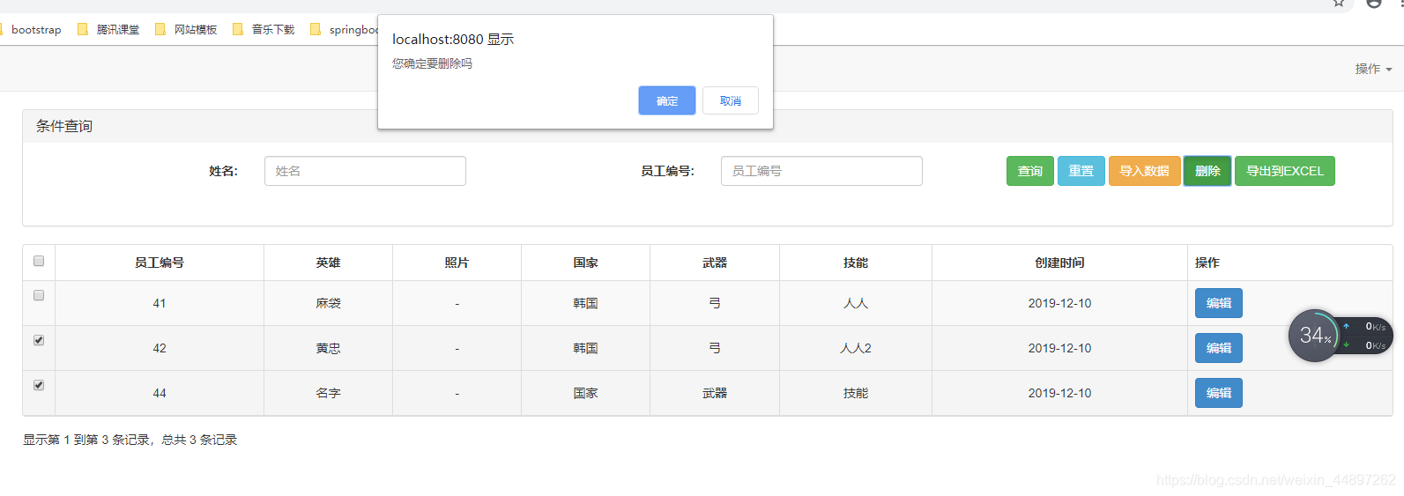Select the 人人 skill cell in row 41

[856, 303]
